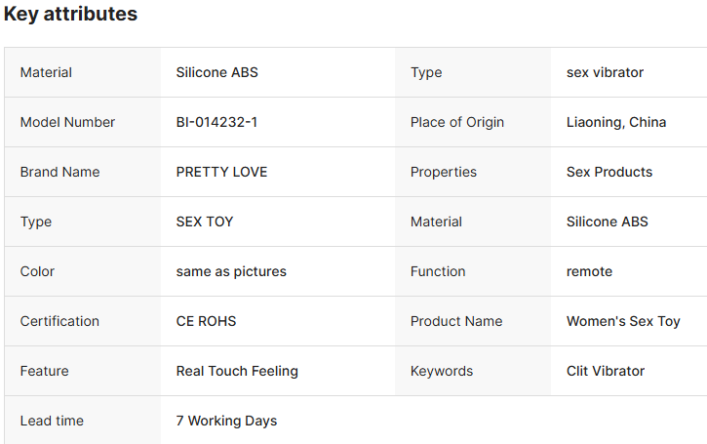Click the Feature attribute label
707x444 pixels.
pos(45,372)
